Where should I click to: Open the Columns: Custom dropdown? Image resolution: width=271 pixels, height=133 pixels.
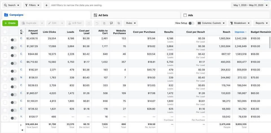pos(211,23)
